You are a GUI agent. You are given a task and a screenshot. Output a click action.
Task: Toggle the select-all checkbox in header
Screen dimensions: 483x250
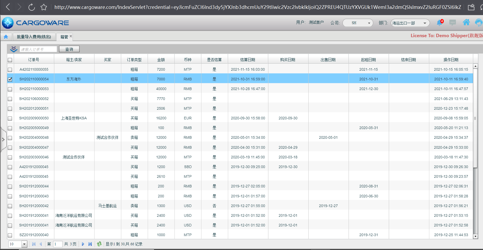(10, 60)
